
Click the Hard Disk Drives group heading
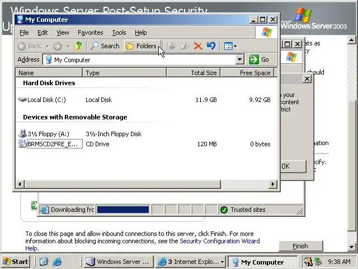(x=49, y=83)
